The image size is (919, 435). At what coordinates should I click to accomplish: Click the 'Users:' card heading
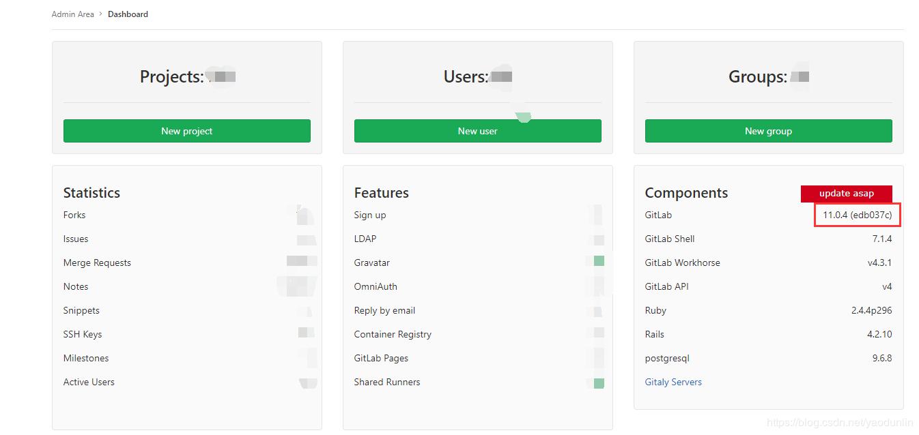click(x=466, y=76)
